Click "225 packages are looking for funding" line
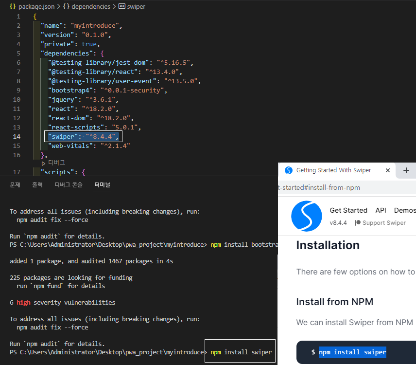The width and height of the screenshot is (416, 365). pos(71,278)
